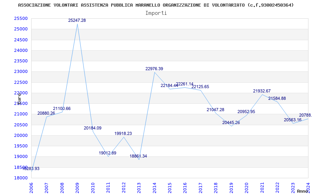The image size is (312, 195).
Task: Select data label 22125.65
Action: (x=200, y=87)
